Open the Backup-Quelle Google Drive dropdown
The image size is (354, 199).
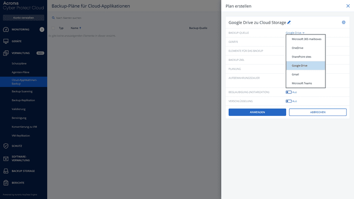[295, 33]
